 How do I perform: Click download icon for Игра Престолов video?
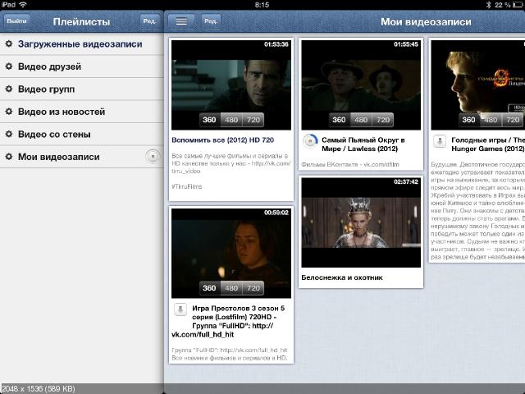pyautogui.click(x=180, y=309)
